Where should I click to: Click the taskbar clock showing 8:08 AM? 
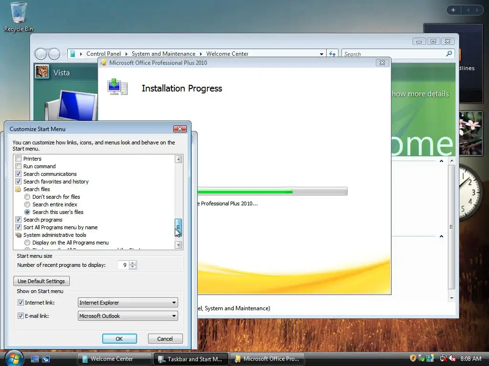(x=471, y=358)
